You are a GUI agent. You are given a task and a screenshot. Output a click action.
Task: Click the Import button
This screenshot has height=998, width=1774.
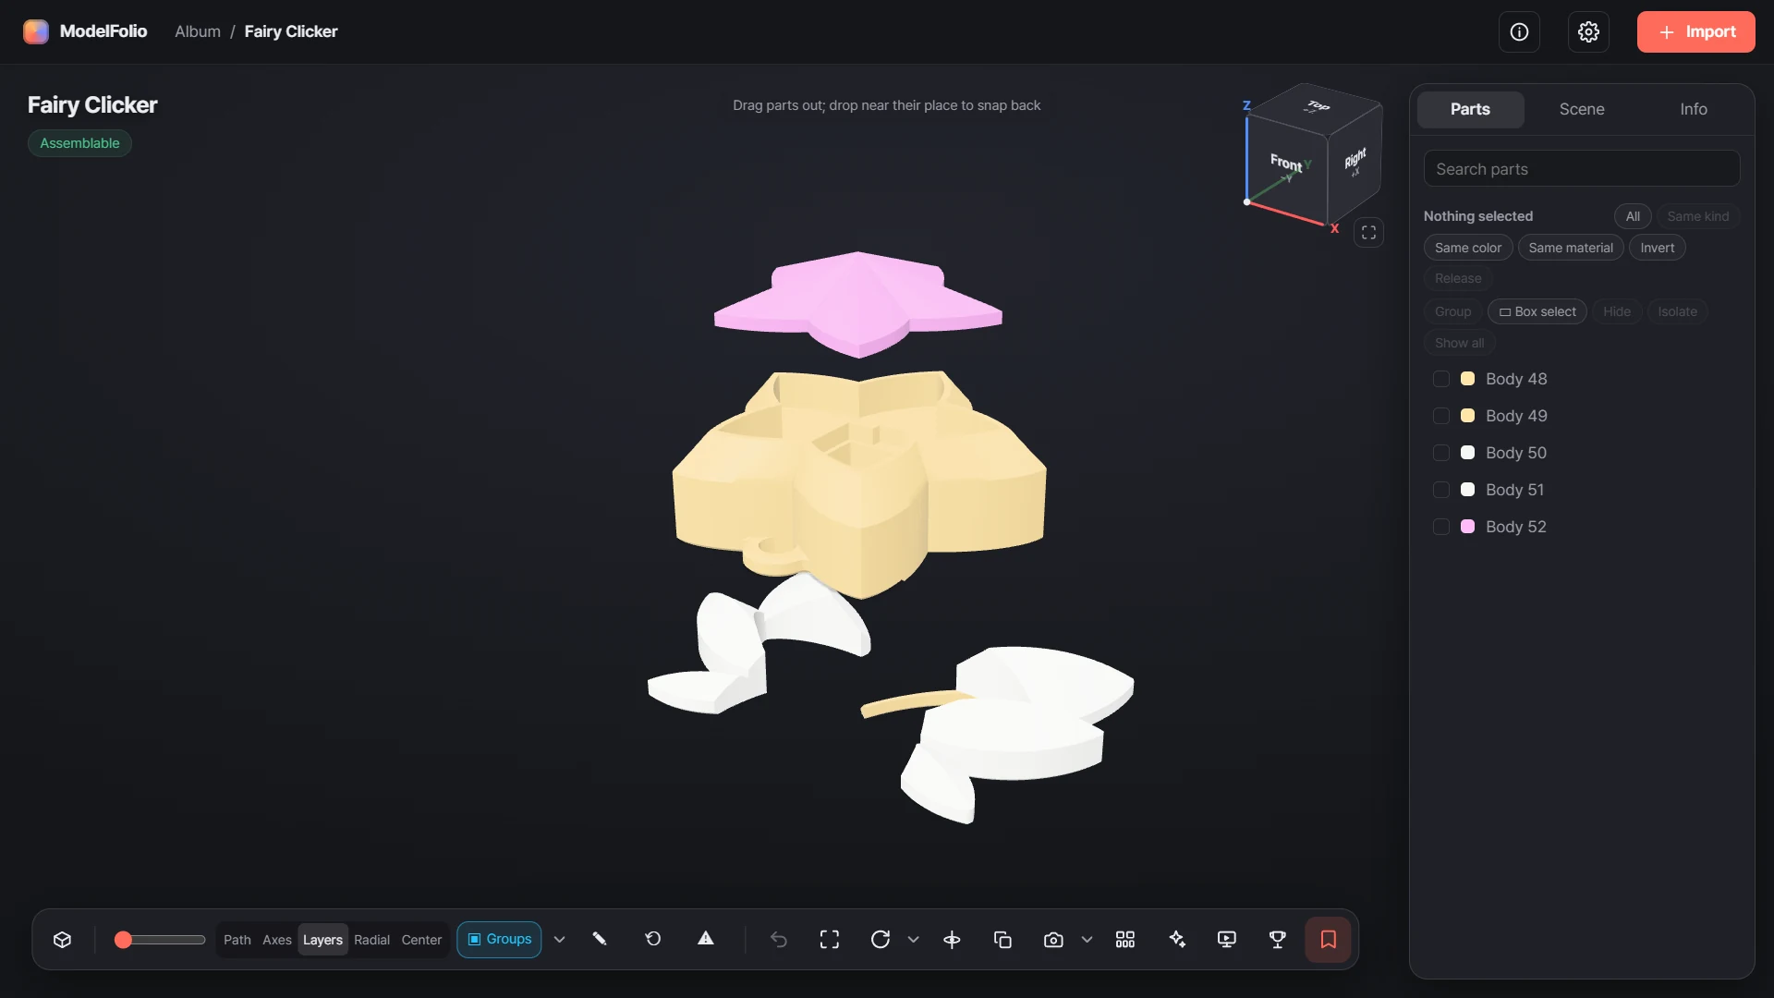(x=1696, y=32)
